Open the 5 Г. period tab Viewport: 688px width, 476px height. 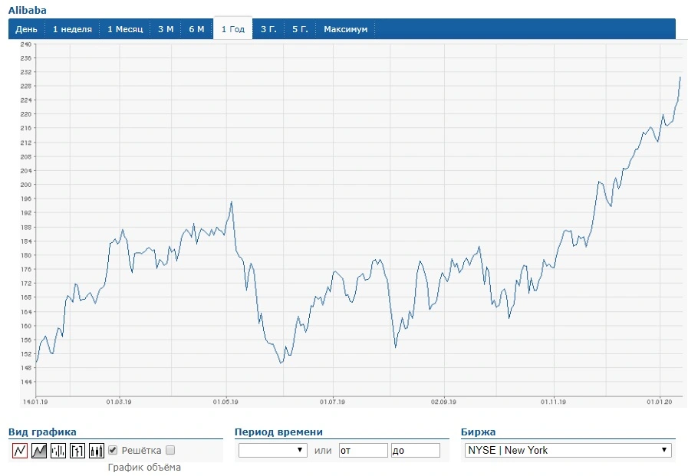[300, 29]
